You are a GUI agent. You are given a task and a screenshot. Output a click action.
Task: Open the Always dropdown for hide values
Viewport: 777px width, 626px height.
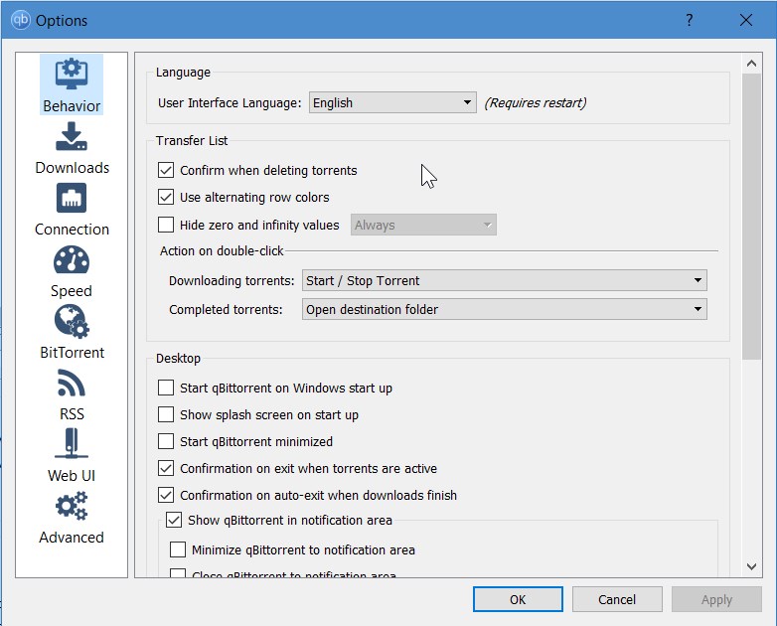coord(423,225)
